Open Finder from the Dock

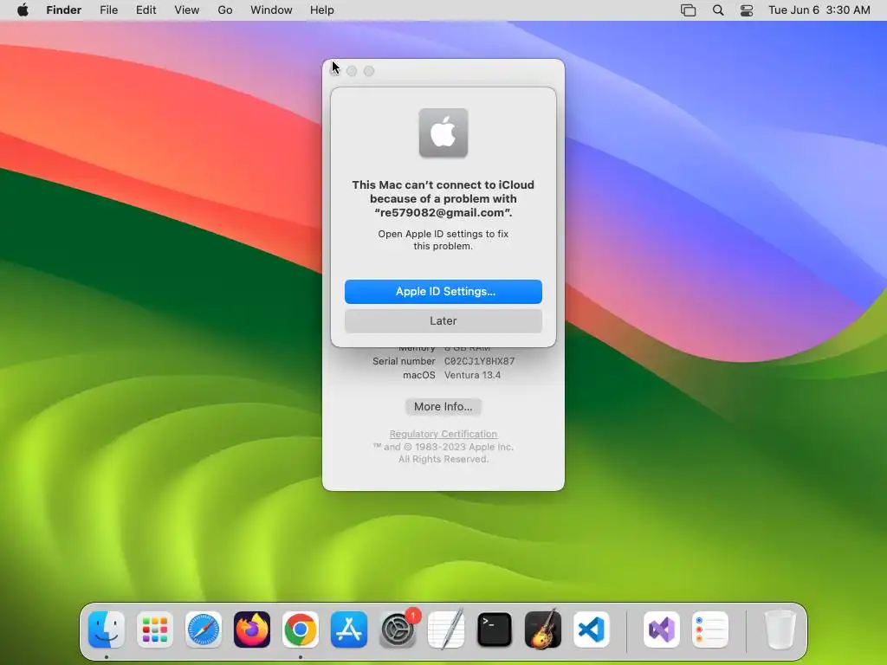(107, 629)
